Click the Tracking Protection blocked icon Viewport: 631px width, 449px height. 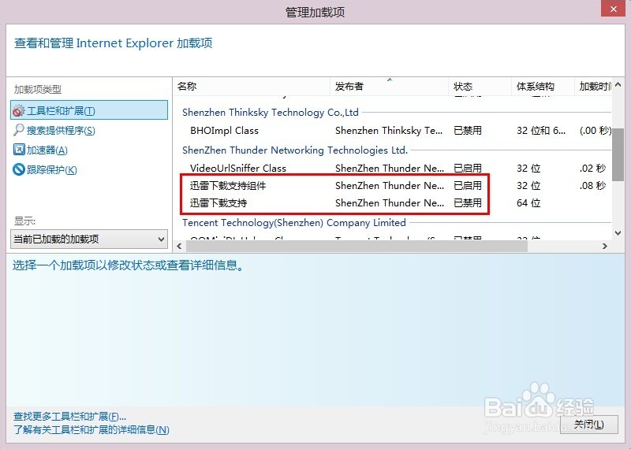[18, 169]
